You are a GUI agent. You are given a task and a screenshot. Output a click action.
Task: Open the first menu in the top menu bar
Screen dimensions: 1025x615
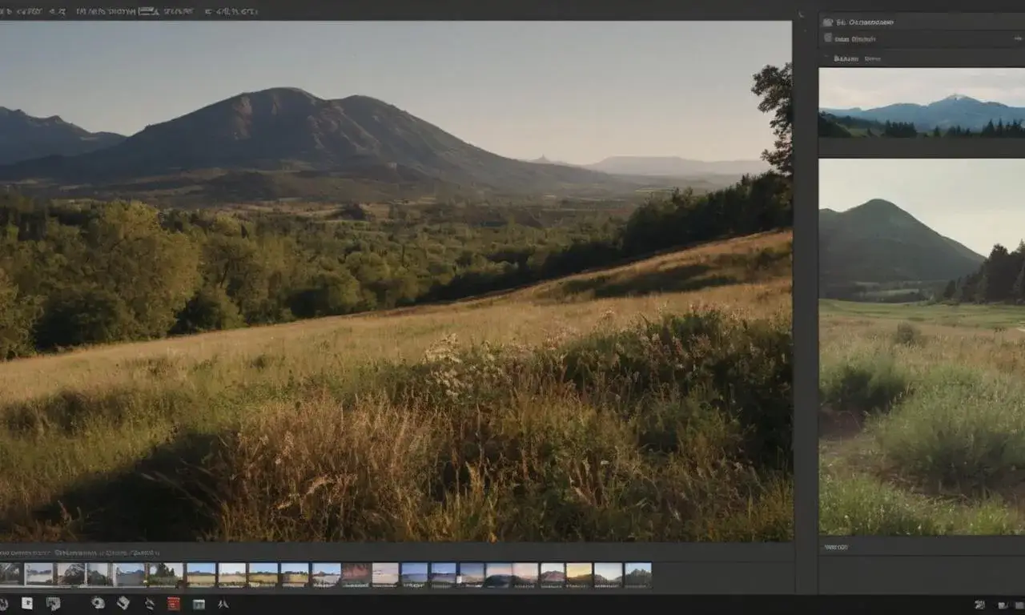(x=20, y=11)
